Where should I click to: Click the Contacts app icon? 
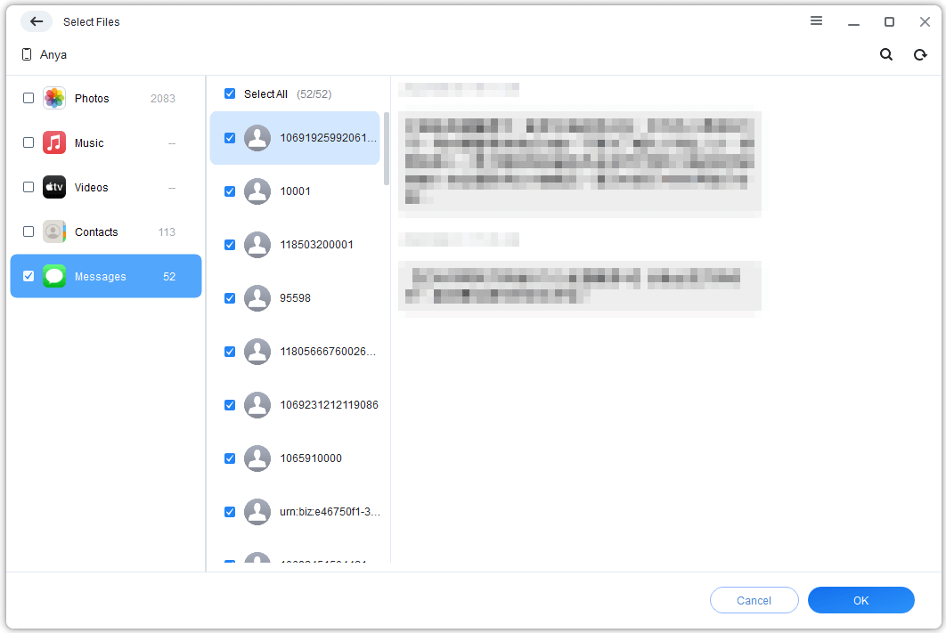point(54,232)
